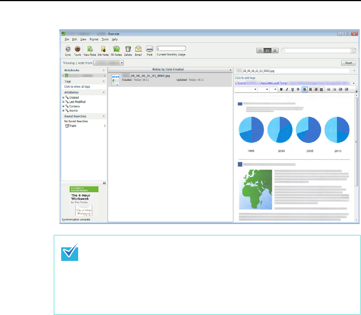Click the Sync toolbar icon

tap(68, 49)
